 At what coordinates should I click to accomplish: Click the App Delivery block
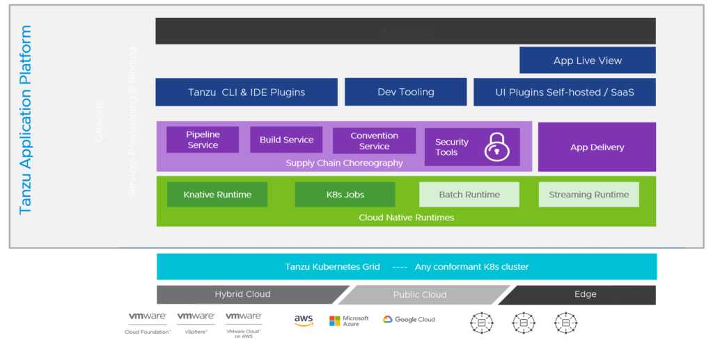pyautogui.click(x=597, y=147)
